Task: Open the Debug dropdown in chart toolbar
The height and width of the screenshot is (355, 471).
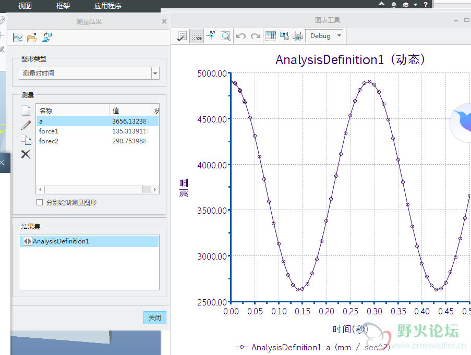Action: pos(324,36)
